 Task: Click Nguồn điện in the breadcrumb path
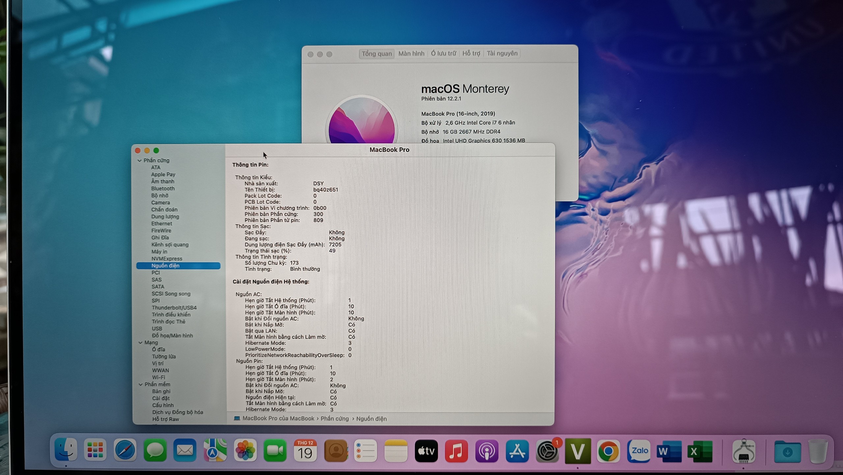(371, 419)
